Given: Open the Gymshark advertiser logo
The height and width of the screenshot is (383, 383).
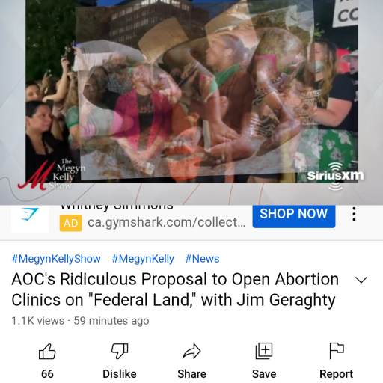Looking at the screenshot, I should point(30,216).
